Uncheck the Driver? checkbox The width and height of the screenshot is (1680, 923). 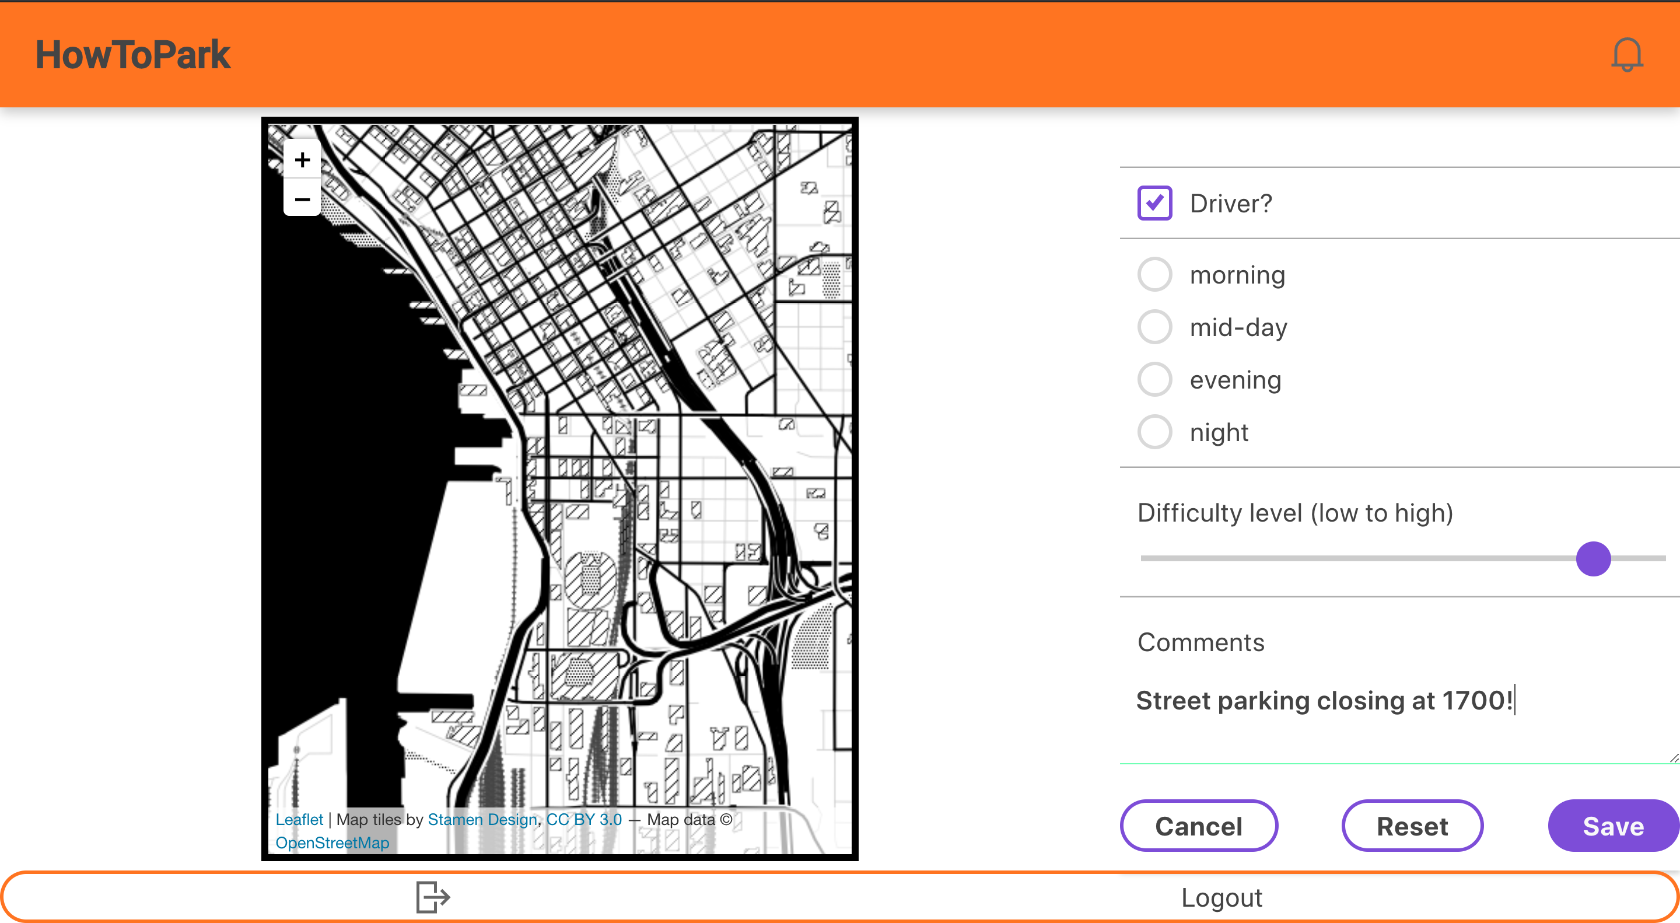(x=1154, y=203)
